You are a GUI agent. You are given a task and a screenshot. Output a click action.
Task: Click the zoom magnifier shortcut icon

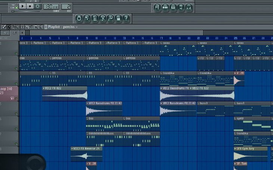tap(110, 18)
